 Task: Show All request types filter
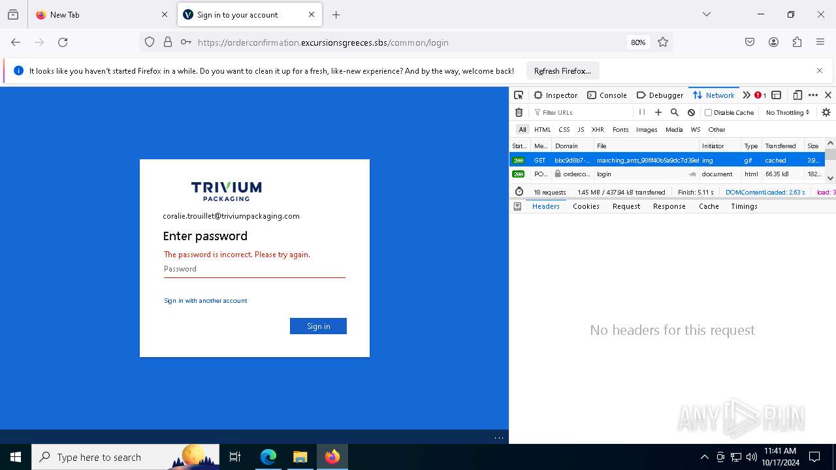(x=522, y=129)
